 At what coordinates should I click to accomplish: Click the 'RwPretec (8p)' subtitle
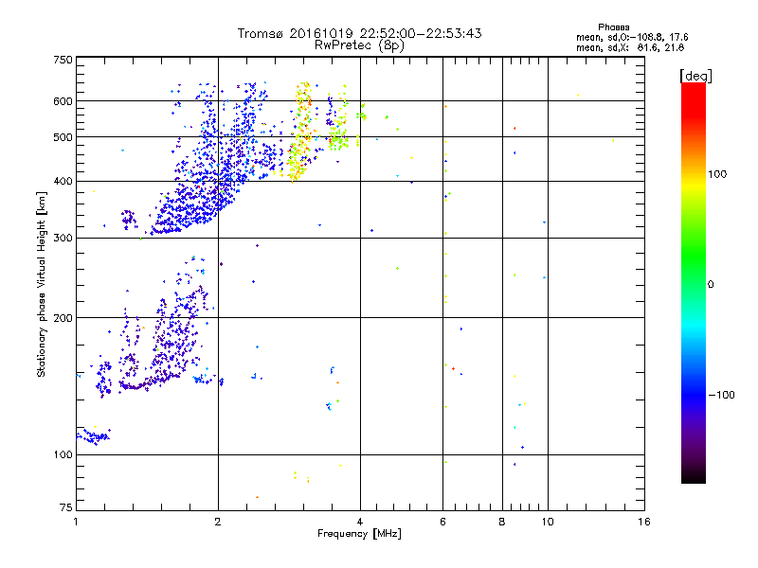coord(359,45)
